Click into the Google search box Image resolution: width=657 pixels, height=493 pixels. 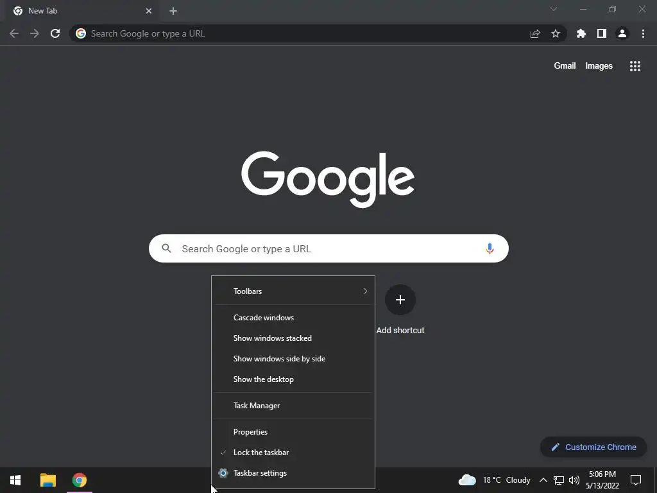tap(328, 248)
